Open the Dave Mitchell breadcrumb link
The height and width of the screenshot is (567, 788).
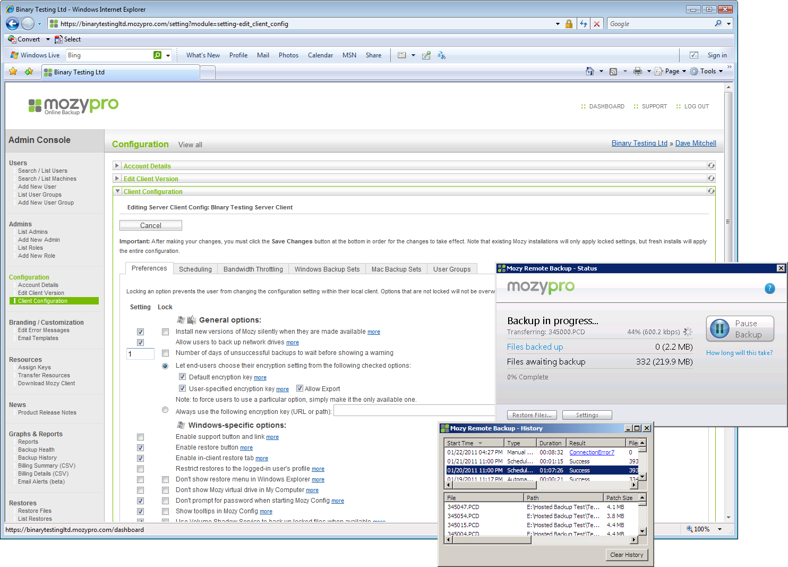(x=696, y=143)
